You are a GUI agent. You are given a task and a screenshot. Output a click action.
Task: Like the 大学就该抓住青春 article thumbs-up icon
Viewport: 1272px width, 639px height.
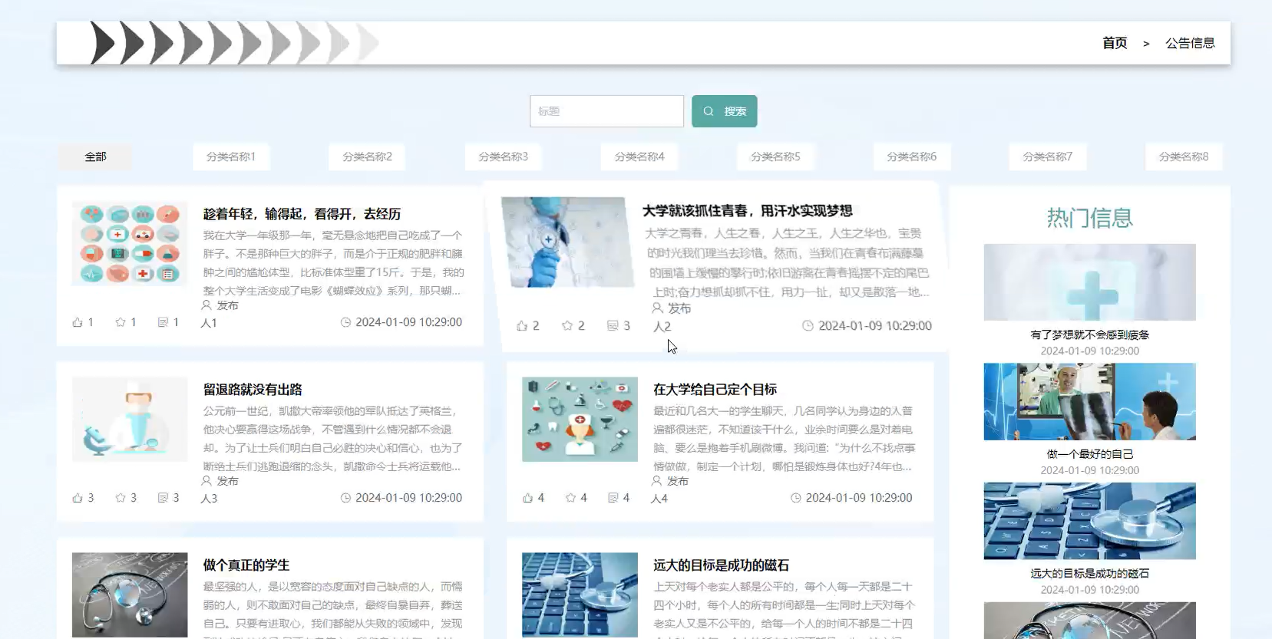[x=522, y=326]
